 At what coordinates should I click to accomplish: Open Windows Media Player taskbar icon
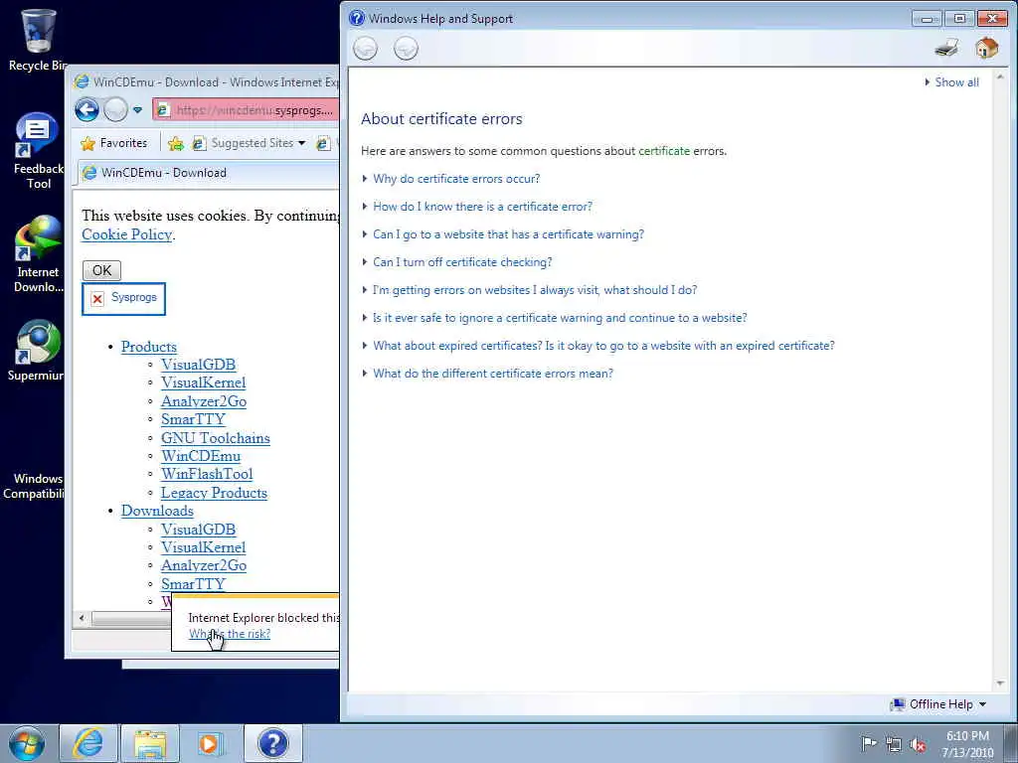click(x=209, y=743)
